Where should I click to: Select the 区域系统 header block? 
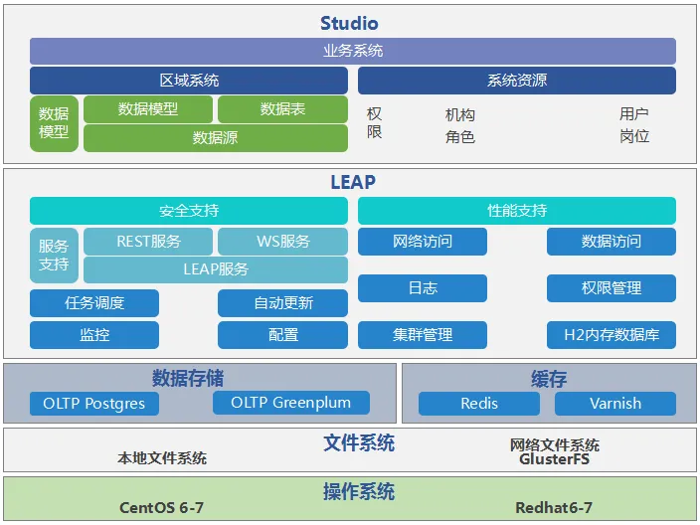click(x=189, y=81)
